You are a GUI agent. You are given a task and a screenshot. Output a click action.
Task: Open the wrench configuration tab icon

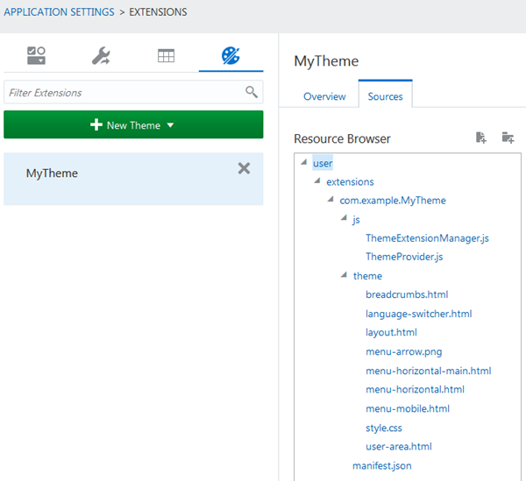tap(101, 57)
